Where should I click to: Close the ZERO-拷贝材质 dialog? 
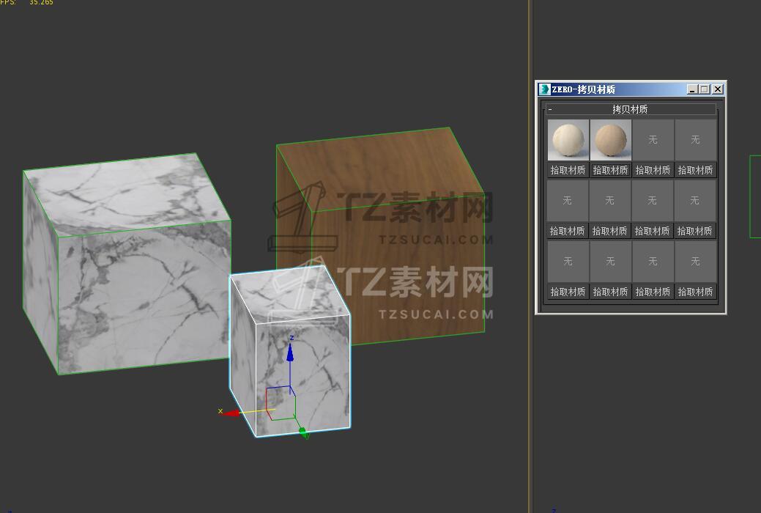click(718, 89)
